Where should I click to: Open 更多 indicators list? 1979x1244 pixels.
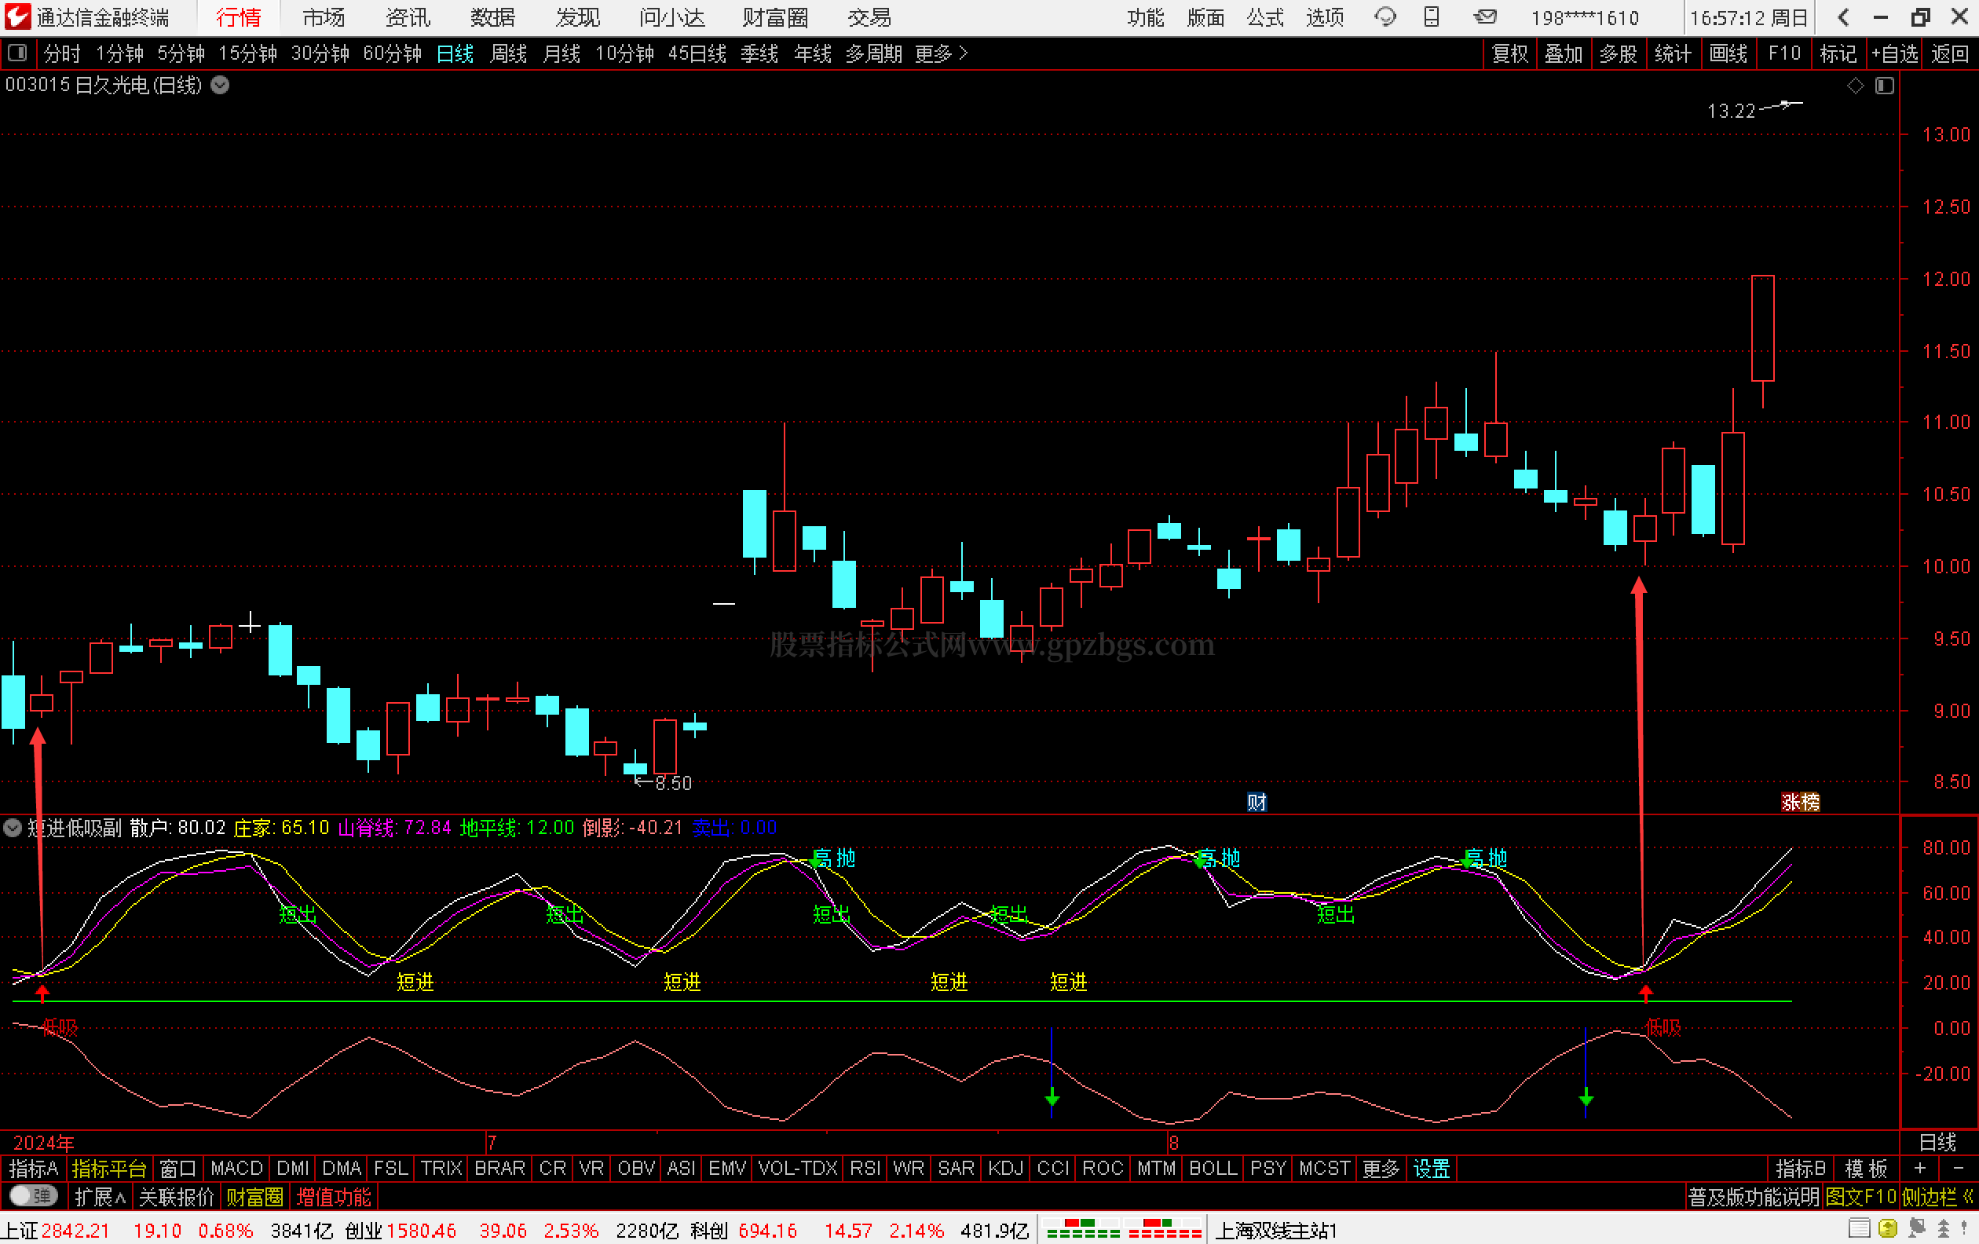pyautogui.click(x=1380, y=1169)
